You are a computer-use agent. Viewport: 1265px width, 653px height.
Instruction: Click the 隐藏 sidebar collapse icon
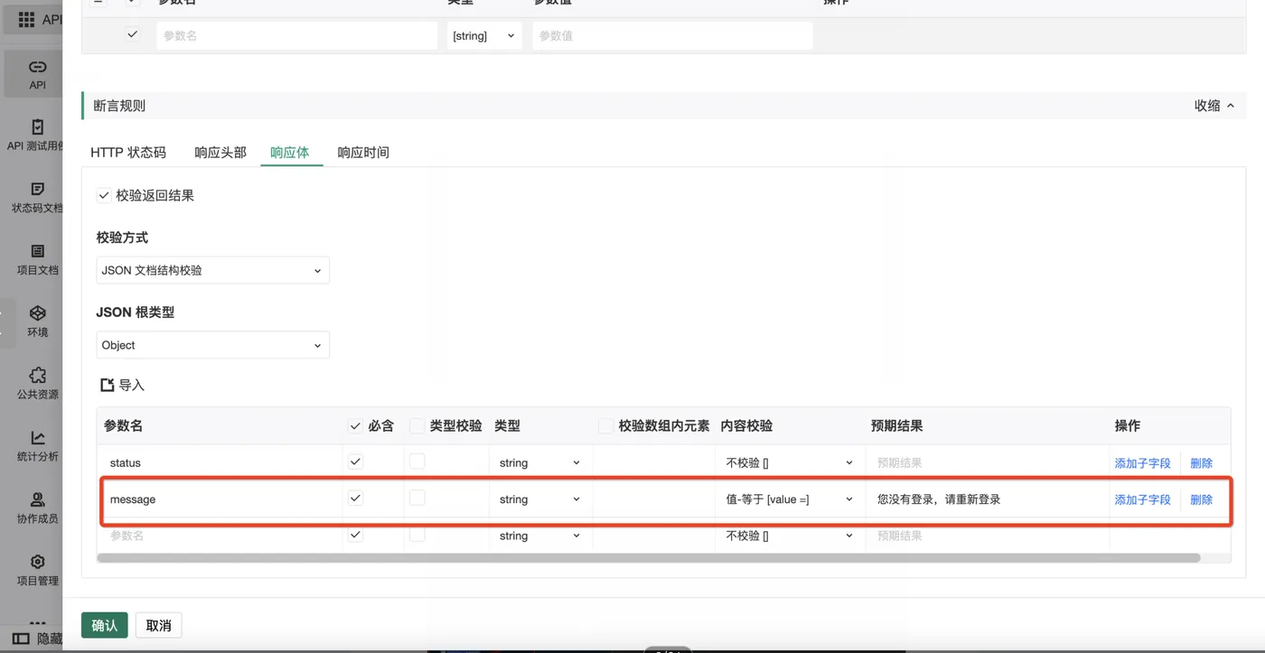pyautogui.click(x=21, y=639)
